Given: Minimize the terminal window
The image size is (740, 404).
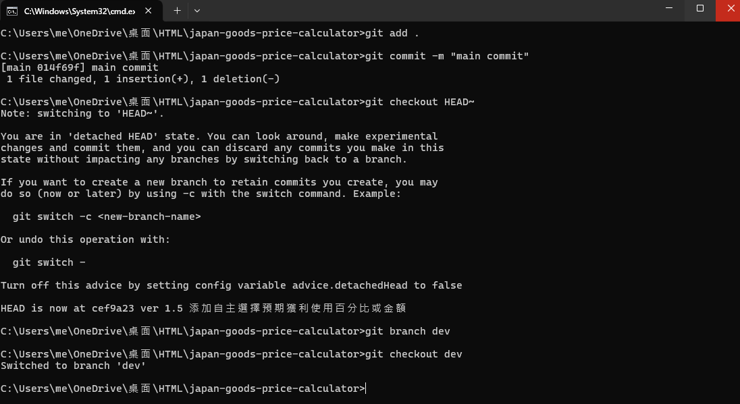Looking at the screenshot, I should coord(668,8).
